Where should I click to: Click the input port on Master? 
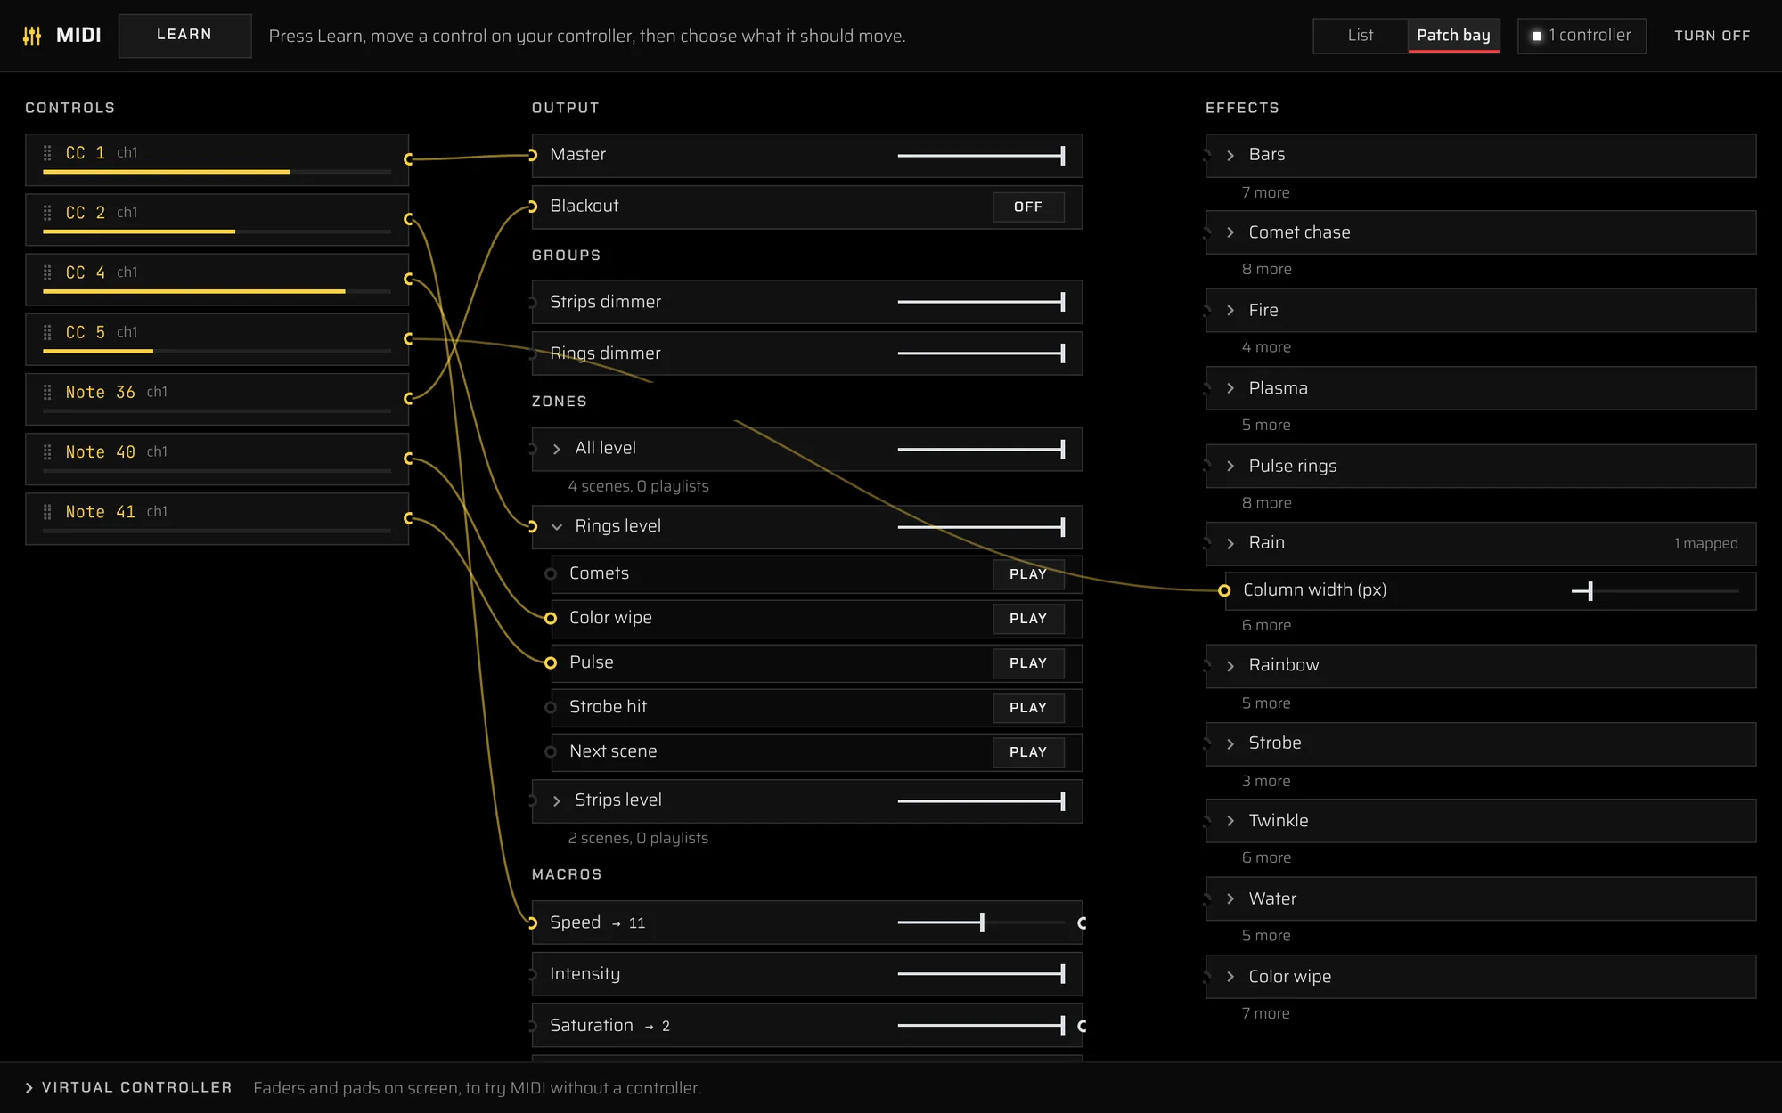coord(532,155)
